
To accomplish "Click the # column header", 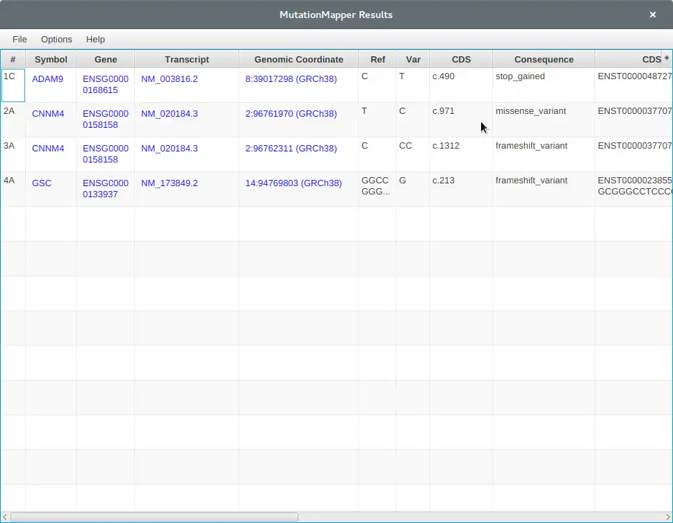I will tap(13, 60).
